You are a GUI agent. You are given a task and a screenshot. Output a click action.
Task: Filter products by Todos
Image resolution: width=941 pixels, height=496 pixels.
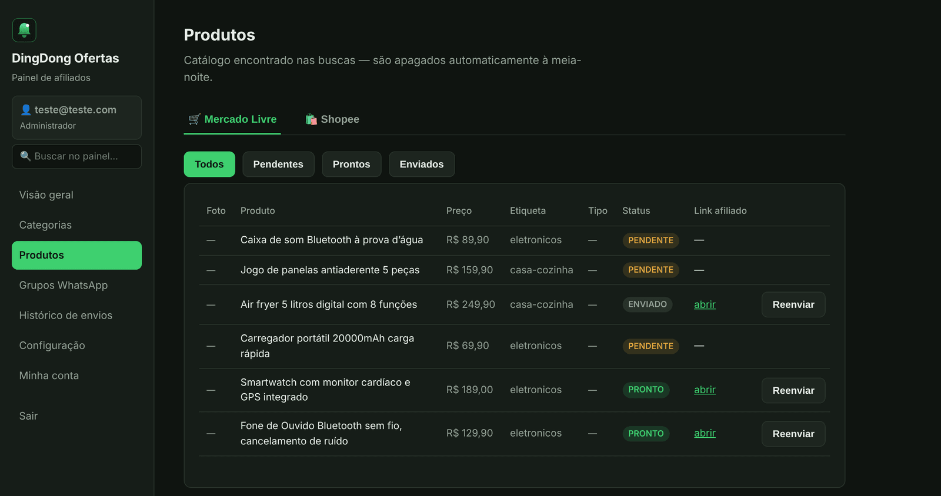click(x=209, y=165)
